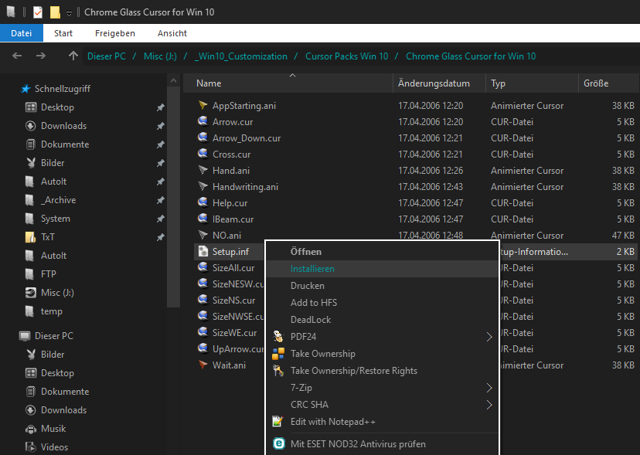
Task: Click the AppStarting.ani file icon
Action: (203, 106)
